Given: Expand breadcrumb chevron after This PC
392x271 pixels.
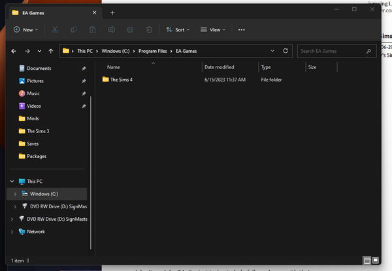Looking at the screenshot, I should click(97, 51).
